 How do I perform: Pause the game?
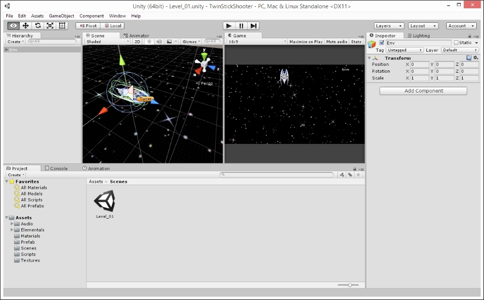[241, 26]
